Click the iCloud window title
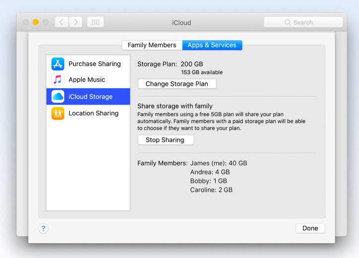The height and width of the screenshot is (258, 359). click(181, 23)
